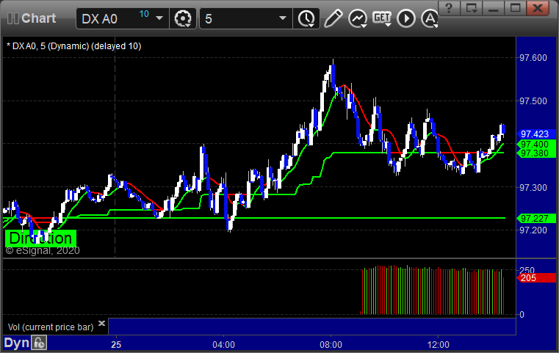Click the help question mark button
Viewport: 559px width, 353px height.
click(450, 8)
